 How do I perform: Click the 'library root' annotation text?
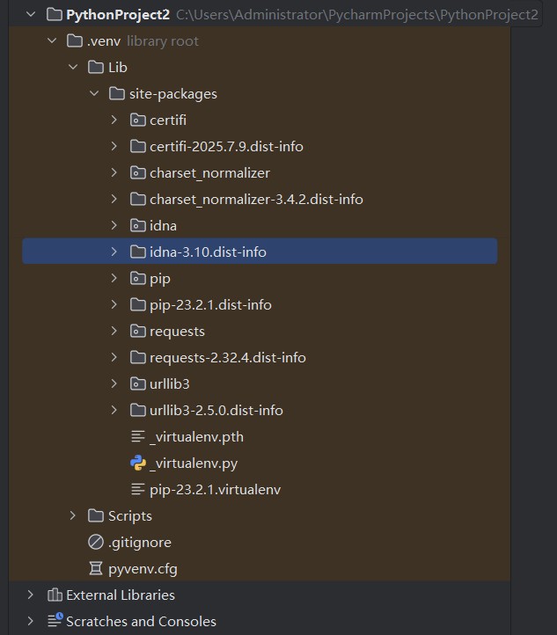[163, 41]
